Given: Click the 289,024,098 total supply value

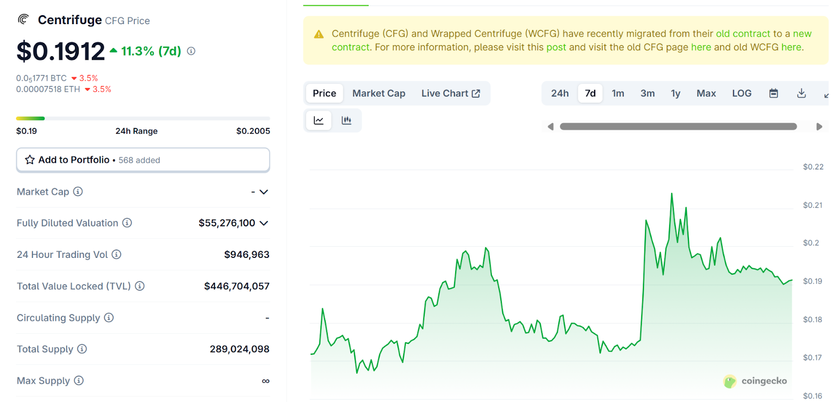Looking at the screenshot, I should 240,349.
